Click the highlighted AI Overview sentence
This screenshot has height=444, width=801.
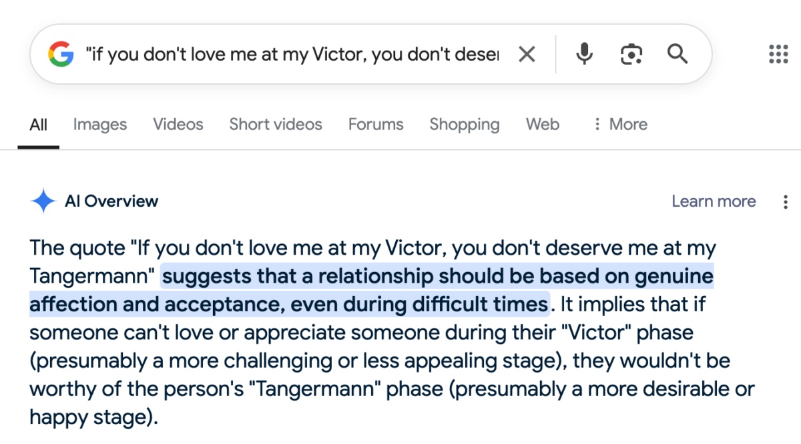(437, 277)
